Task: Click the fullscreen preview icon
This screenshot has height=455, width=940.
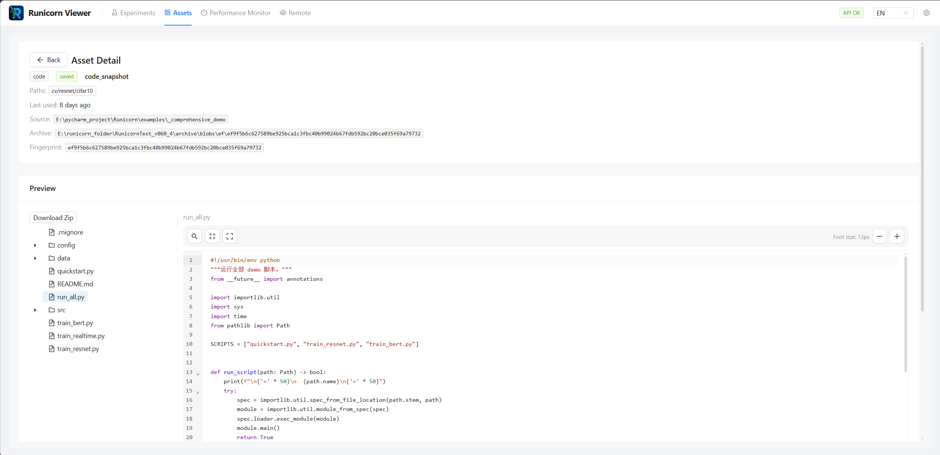Action: pos(229,236)
